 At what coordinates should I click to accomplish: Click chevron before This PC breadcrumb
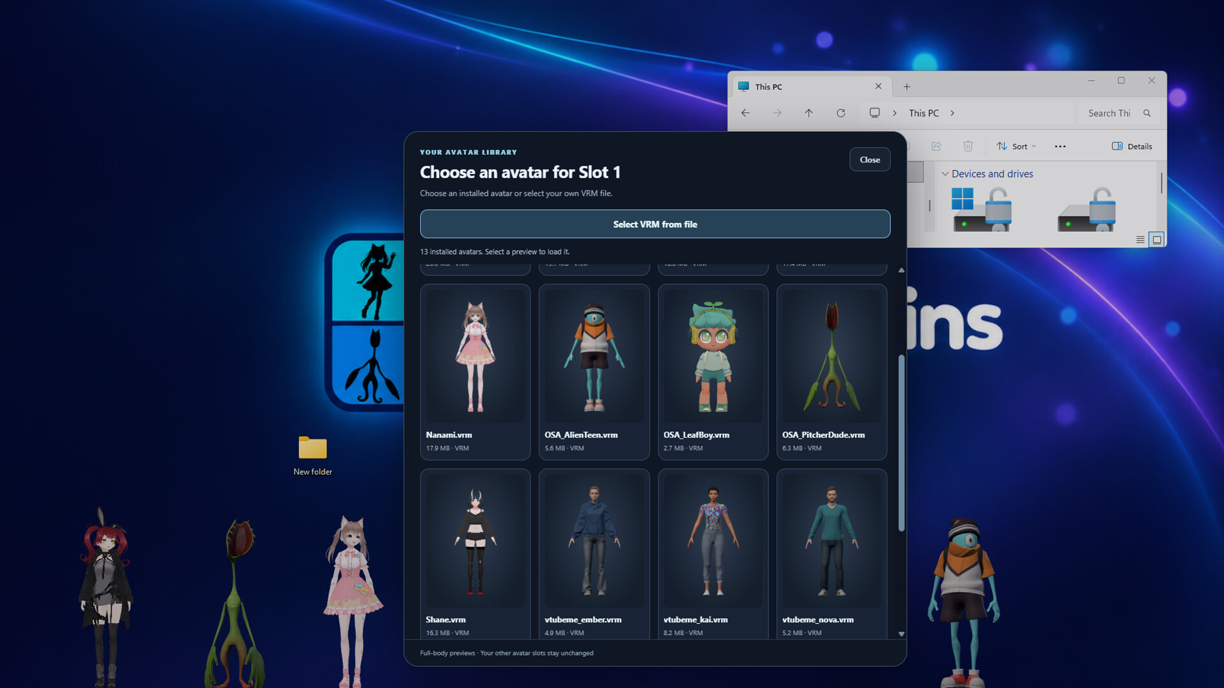click(894, 113)
